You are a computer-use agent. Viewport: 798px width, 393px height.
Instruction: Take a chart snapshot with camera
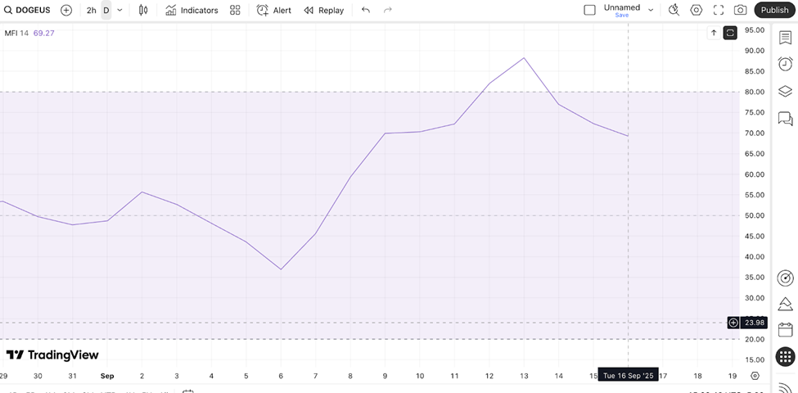tap(740, 11)
